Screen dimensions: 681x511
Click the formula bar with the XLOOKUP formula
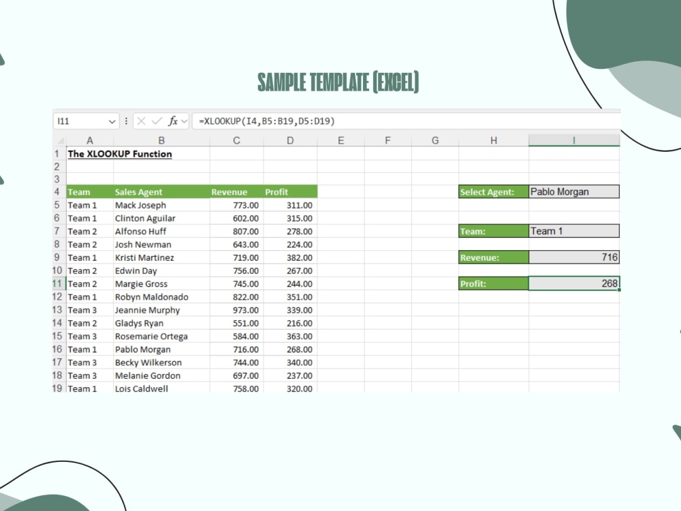406,121
